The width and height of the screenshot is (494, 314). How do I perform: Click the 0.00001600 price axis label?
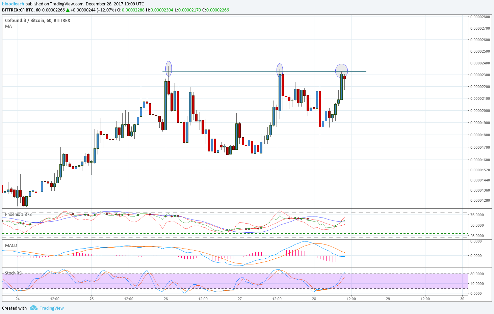click(x=480, y=160)
